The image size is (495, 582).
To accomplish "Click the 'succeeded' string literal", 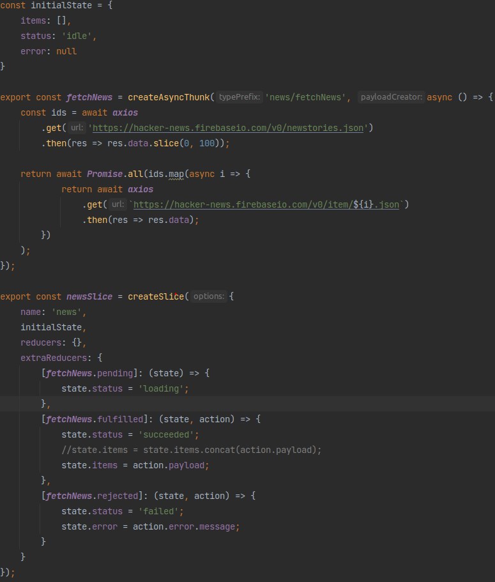I will 166,434.
